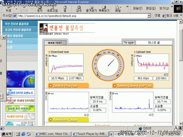Screen dimensions: 183x137
Task: Open the 보기(V) menu
Action: (164, 8)
